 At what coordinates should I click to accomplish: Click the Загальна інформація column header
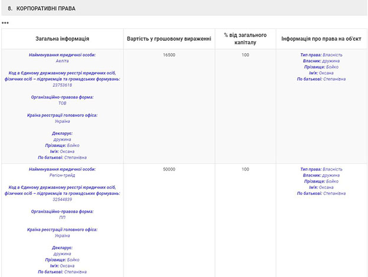pyautogui.click(x=62, y=38)
